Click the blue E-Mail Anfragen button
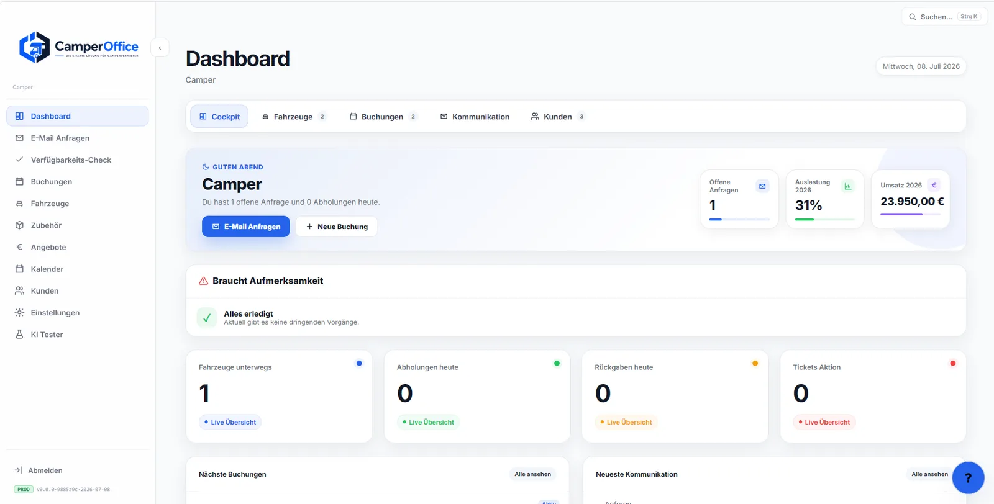Image resolution: width=994 pixels, height=504 pixels. pos(246,227)
